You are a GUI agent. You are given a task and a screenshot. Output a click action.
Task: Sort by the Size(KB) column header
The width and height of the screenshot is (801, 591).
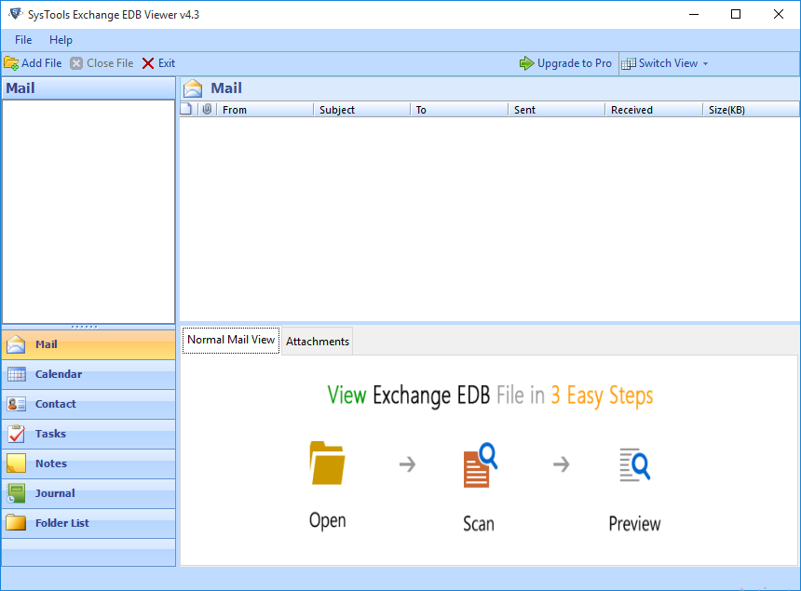tap(751, 110)
